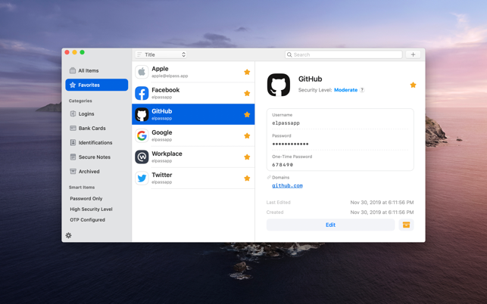Click the link icon next to Domains

[x=269, y=178]
